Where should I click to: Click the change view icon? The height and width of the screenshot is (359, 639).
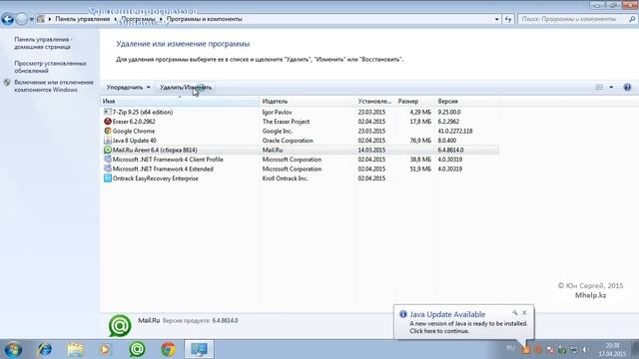tap(599, 87)
